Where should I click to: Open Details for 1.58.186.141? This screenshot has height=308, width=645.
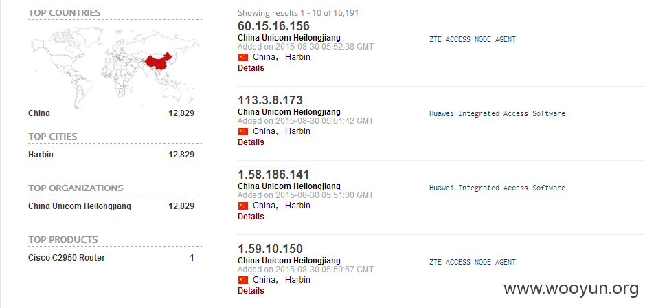point(251,216)
